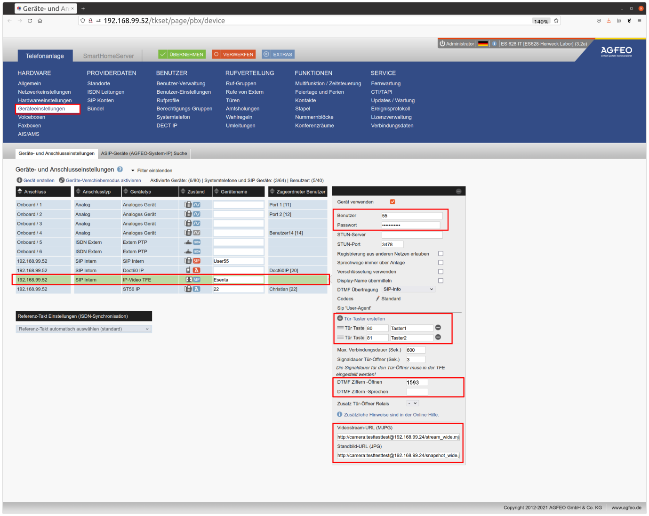Click the red SIP icon in User55 row
Screen dimensions: 649x516
(x=197, y=261)
